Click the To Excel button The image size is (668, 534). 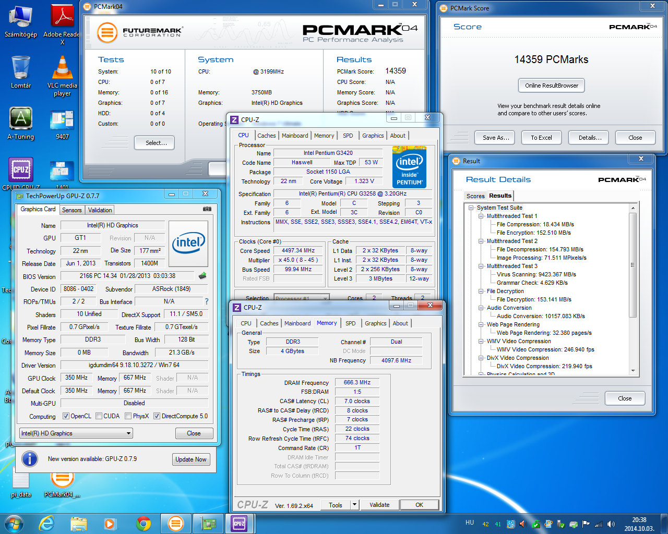click(x=541, y=138)
